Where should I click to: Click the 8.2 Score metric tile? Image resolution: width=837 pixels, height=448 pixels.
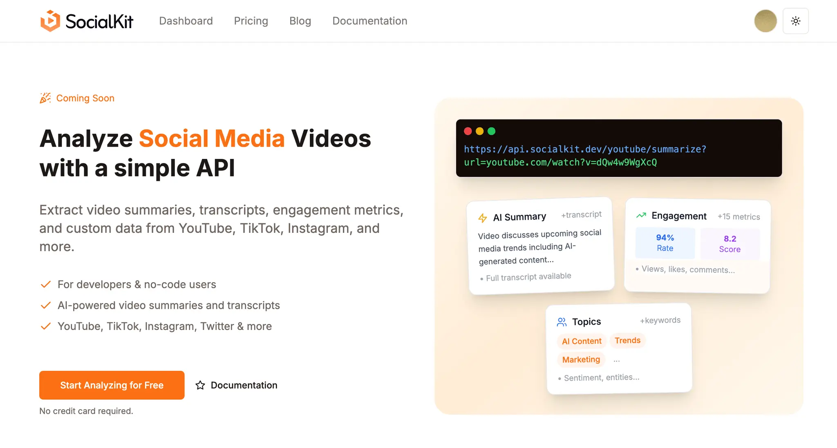tap(730, 244)
